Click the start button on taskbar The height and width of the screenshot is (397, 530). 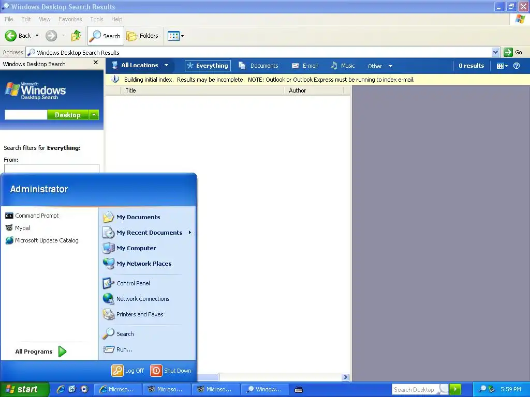click(x=25, y=389)
